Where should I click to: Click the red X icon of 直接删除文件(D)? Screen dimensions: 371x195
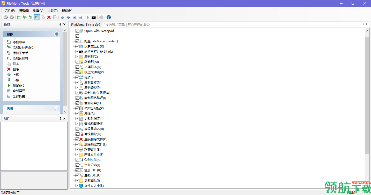[x=81, y=139]
